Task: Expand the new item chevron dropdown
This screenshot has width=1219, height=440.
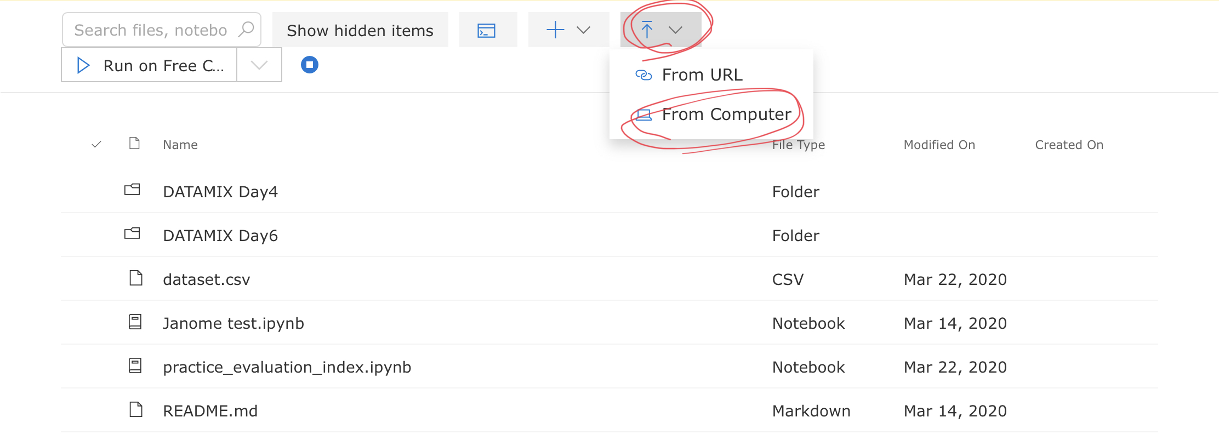Action: click(x=584, y=30)
